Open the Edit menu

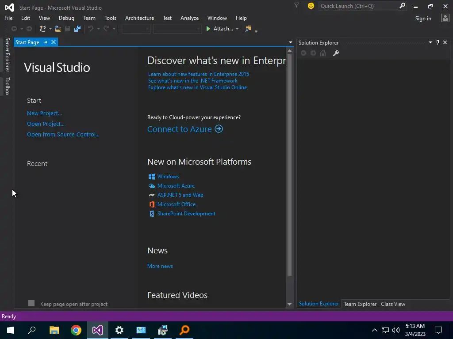coord(25,18)
